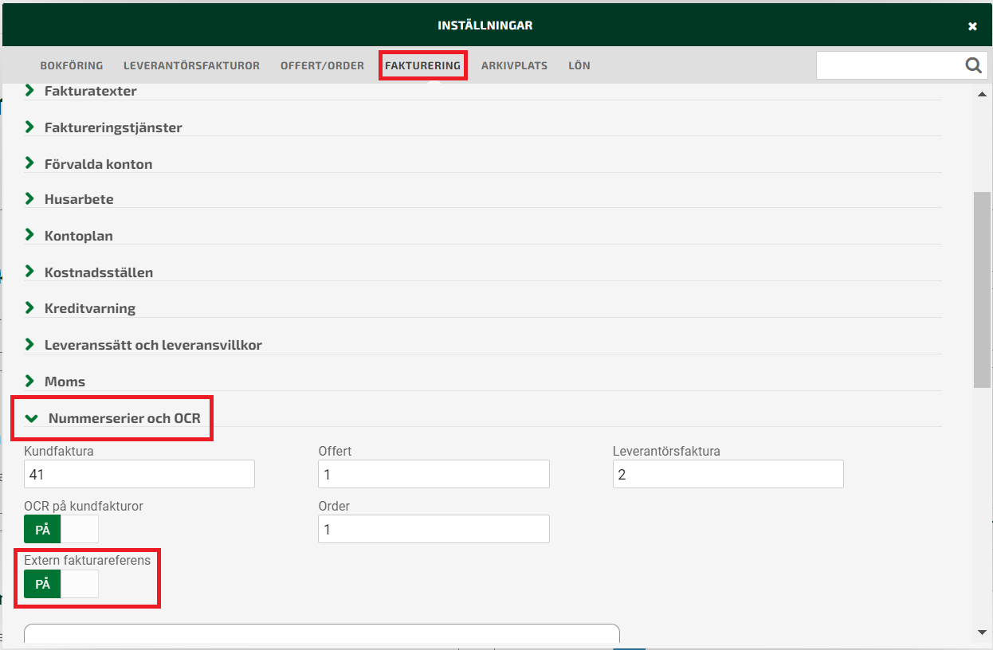993x650 pixels.
Task: Click the Kundfaktura number field
Action: pyautogui.click(x=139, y=474)
